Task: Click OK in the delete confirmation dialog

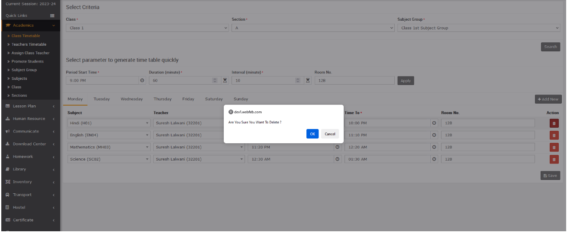Action: tap(312, 134)
